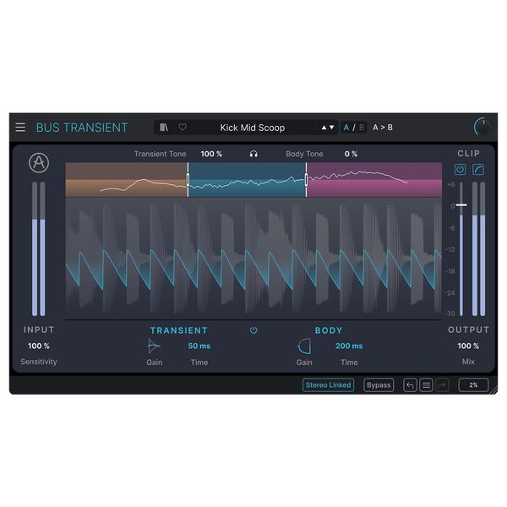
Task: Toggle the Transient/Body power button
Action: [253, 330]
